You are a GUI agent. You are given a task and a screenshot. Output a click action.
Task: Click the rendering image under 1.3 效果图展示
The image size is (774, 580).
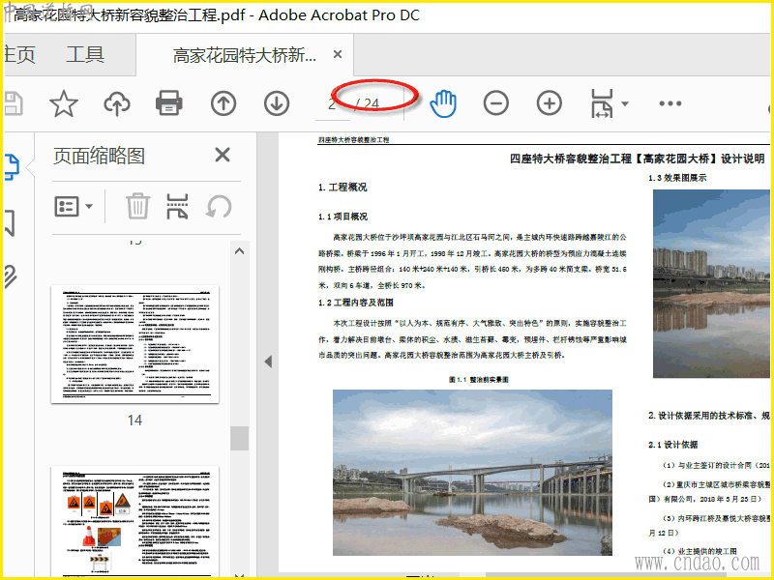711,283
